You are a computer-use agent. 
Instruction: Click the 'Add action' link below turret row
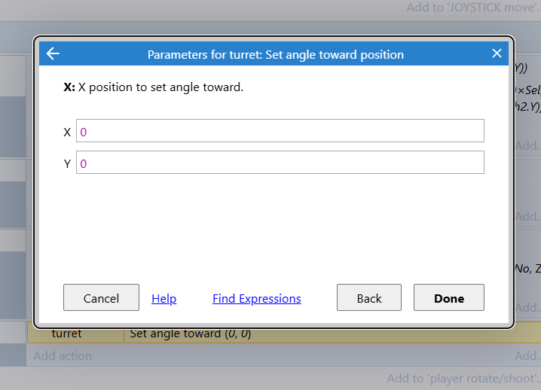click(63, 356)
